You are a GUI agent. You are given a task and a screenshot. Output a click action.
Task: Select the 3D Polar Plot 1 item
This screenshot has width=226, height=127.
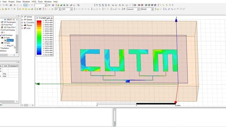pos(10,28)
